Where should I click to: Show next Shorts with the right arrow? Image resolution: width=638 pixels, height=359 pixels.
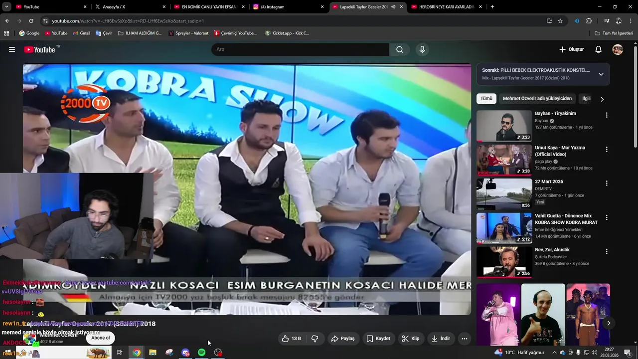(x=609, y=323)
